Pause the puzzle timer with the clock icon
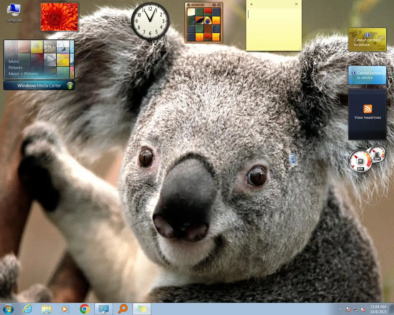This screenshot has height=315, width=394. click(x=189, y=5)
